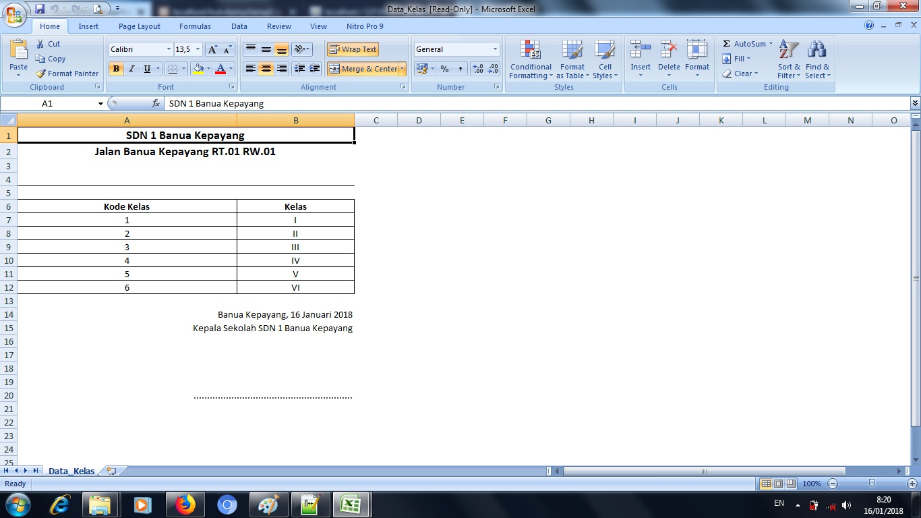Screen dimensions: 921x518
Task: Open the Review ribbon tab
Action: pos(278,26)
